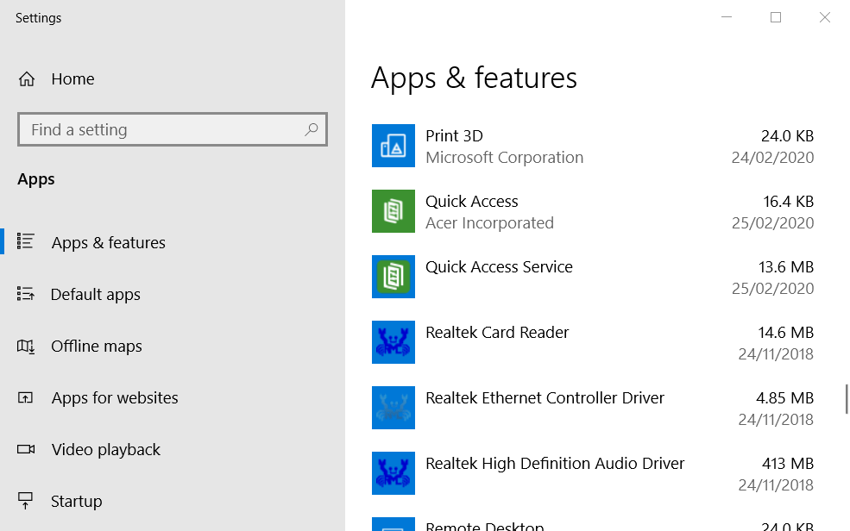Click the Realtek High Definition Audio icon

[x=393, y=473]
